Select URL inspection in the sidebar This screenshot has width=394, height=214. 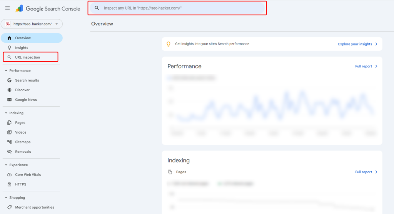coord(27,57)
